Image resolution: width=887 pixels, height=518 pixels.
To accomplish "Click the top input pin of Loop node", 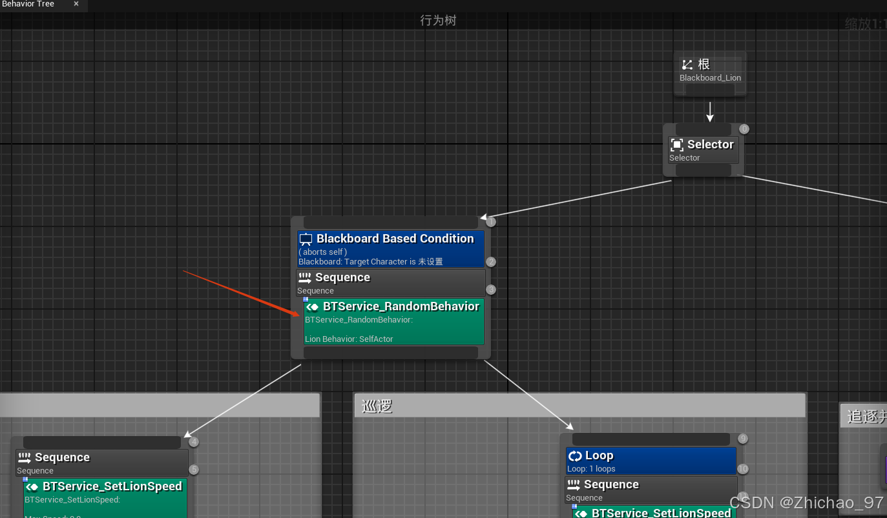I will pyautogui.click(x=651, y=439).
